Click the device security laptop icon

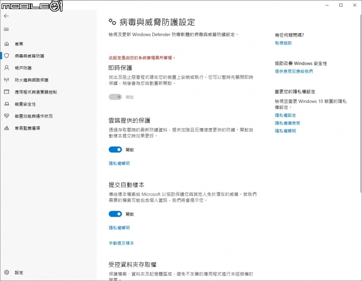(7, 104)
